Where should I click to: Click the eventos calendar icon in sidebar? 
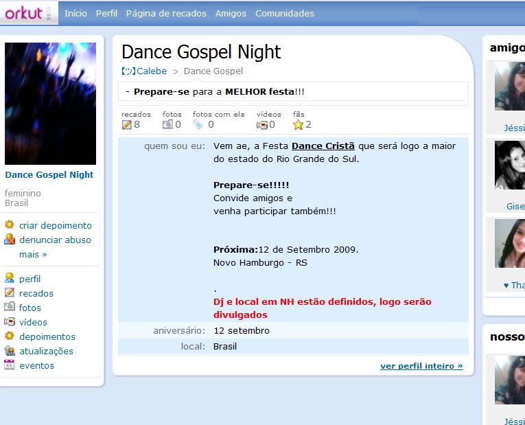click(10, 365)
